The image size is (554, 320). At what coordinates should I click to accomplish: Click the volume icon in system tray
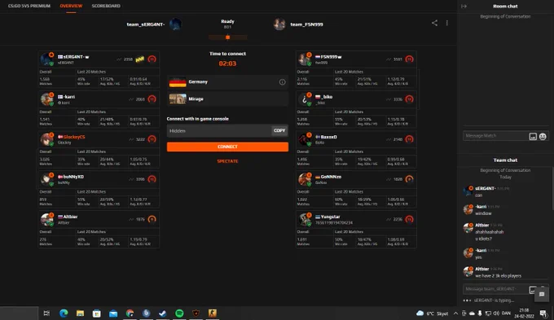click(x=496, y=313)
